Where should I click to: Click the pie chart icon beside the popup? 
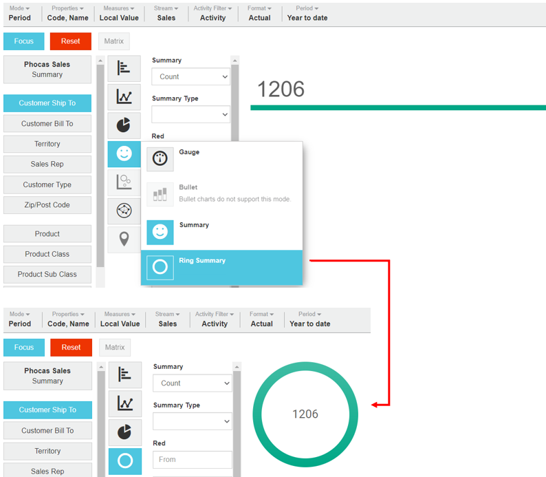124,125
